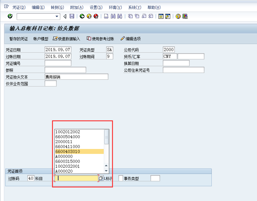The width and height of the screenshot is (257, 201).
Task: Open the 系统(Y) menu
Action: click(x=135, y=7)
